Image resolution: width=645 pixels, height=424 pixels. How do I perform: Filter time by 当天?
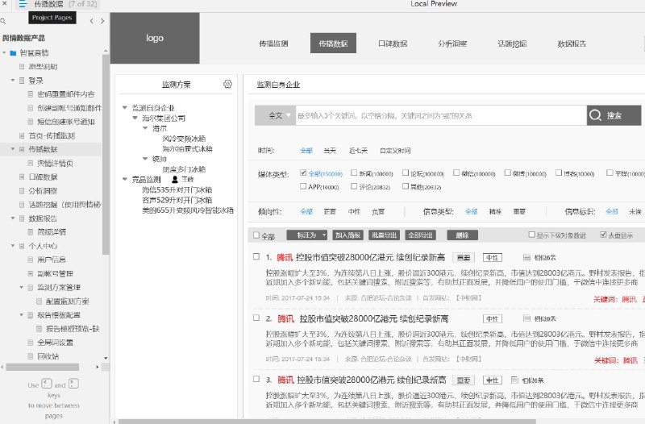[x=330, y=151]
